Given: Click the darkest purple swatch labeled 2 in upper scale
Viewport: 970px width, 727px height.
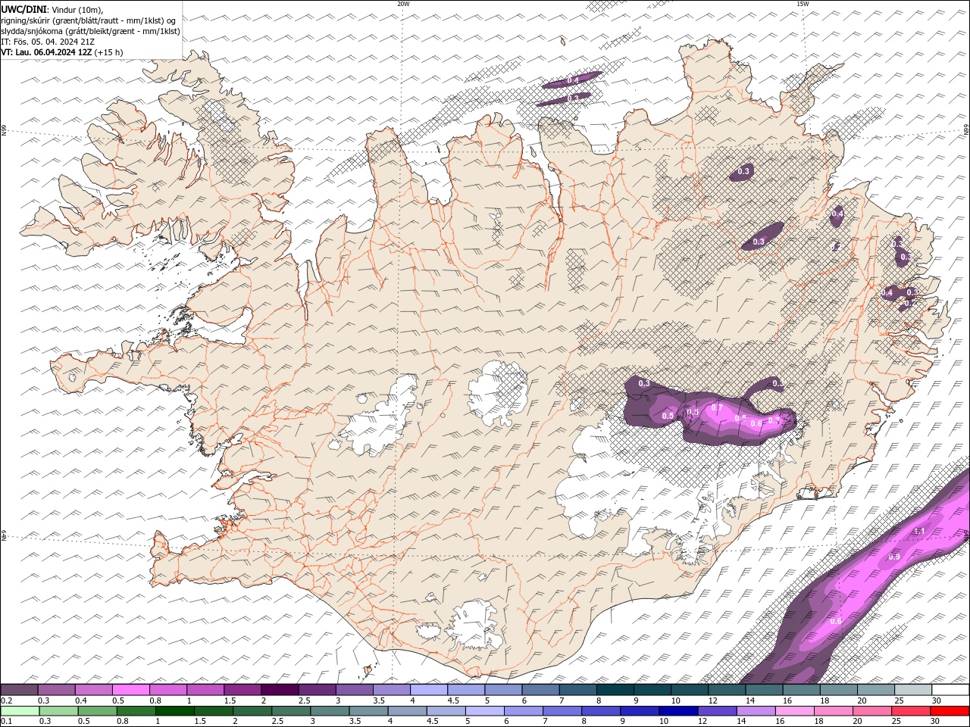Looking at the screenshot, I should tap(280, 690).
